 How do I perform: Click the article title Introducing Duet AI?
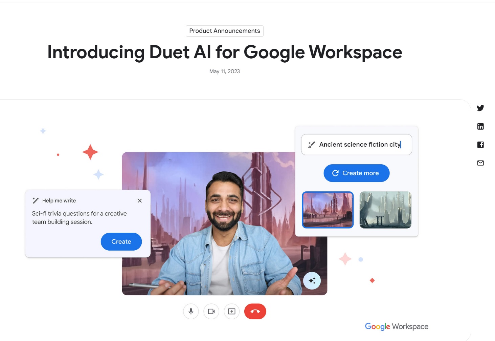coord(224,52)
